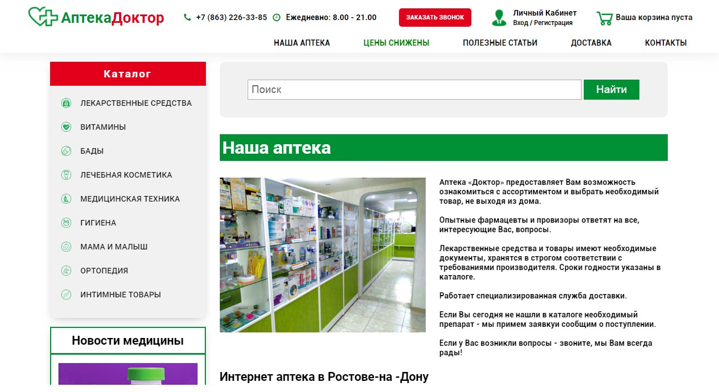
Task: Open the Наша аптека menu item
Action: (302, 43)
